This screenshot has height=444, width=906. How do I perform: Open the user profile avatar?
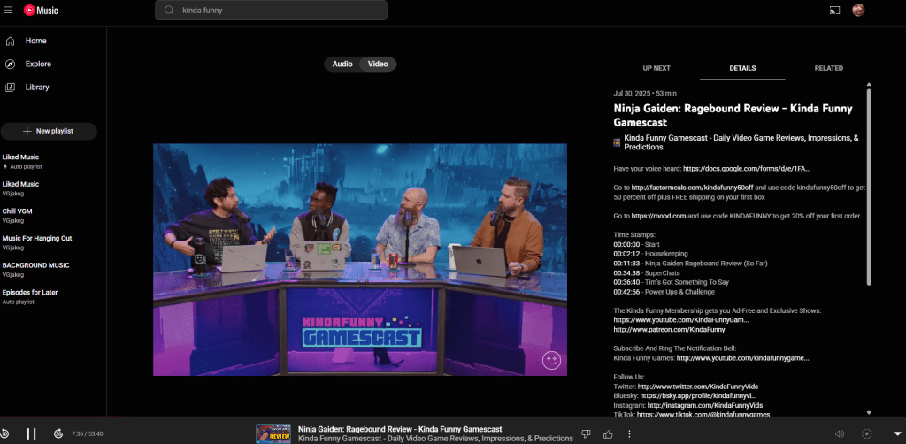(x=858, y=10)
